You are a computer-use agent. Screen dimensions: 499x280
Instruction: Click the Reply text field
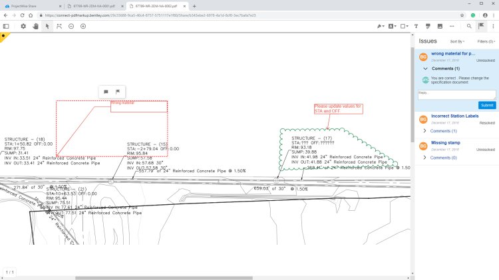[x=456, y=94]
